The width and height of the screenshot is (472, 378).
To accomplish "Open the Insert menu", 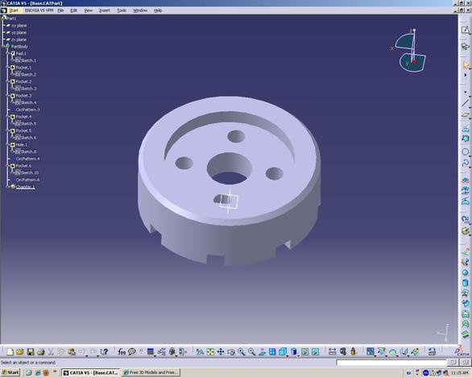I will pyautogui.click(x=105, y=10).
